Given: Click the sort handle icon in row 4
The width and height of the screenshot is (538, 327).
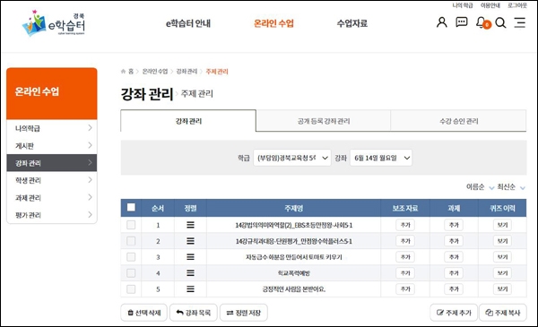Looking at the screenshot, I should coord(190,273).
